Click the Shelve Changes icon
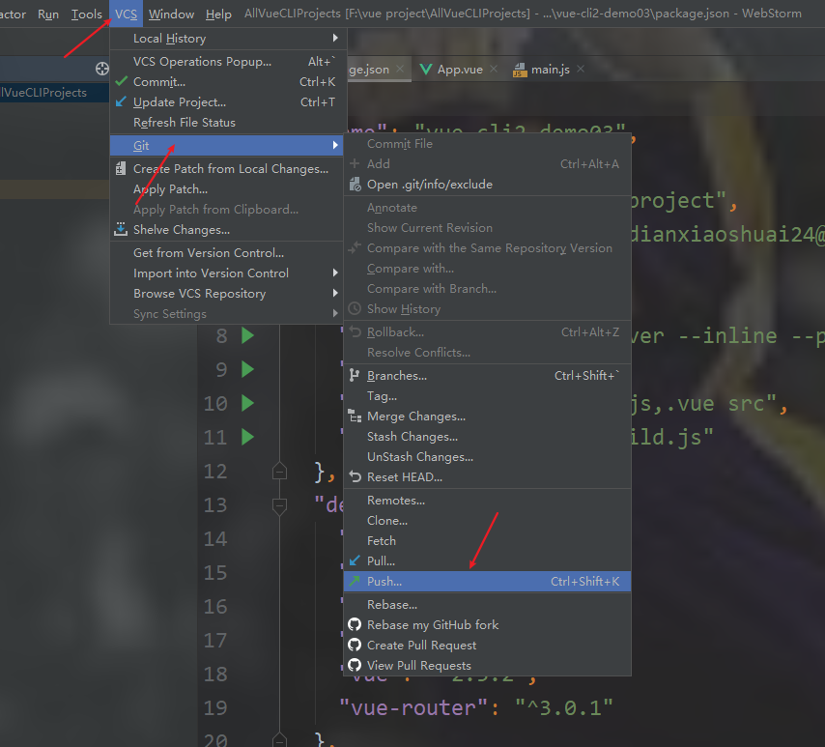 (121, 229)
